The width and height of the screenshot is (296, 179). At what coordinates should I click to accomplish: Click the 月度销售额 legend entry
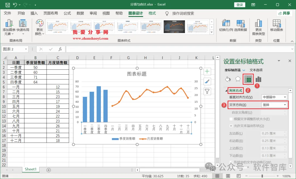click(151, 139)
